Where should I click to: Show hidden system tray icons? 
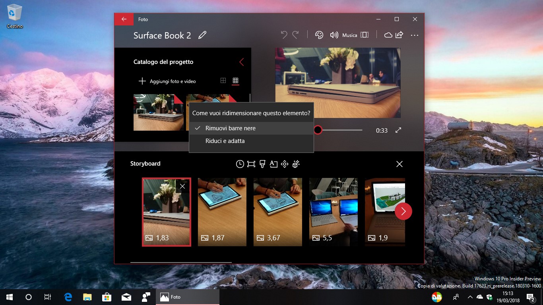click(x=470, y=297)
